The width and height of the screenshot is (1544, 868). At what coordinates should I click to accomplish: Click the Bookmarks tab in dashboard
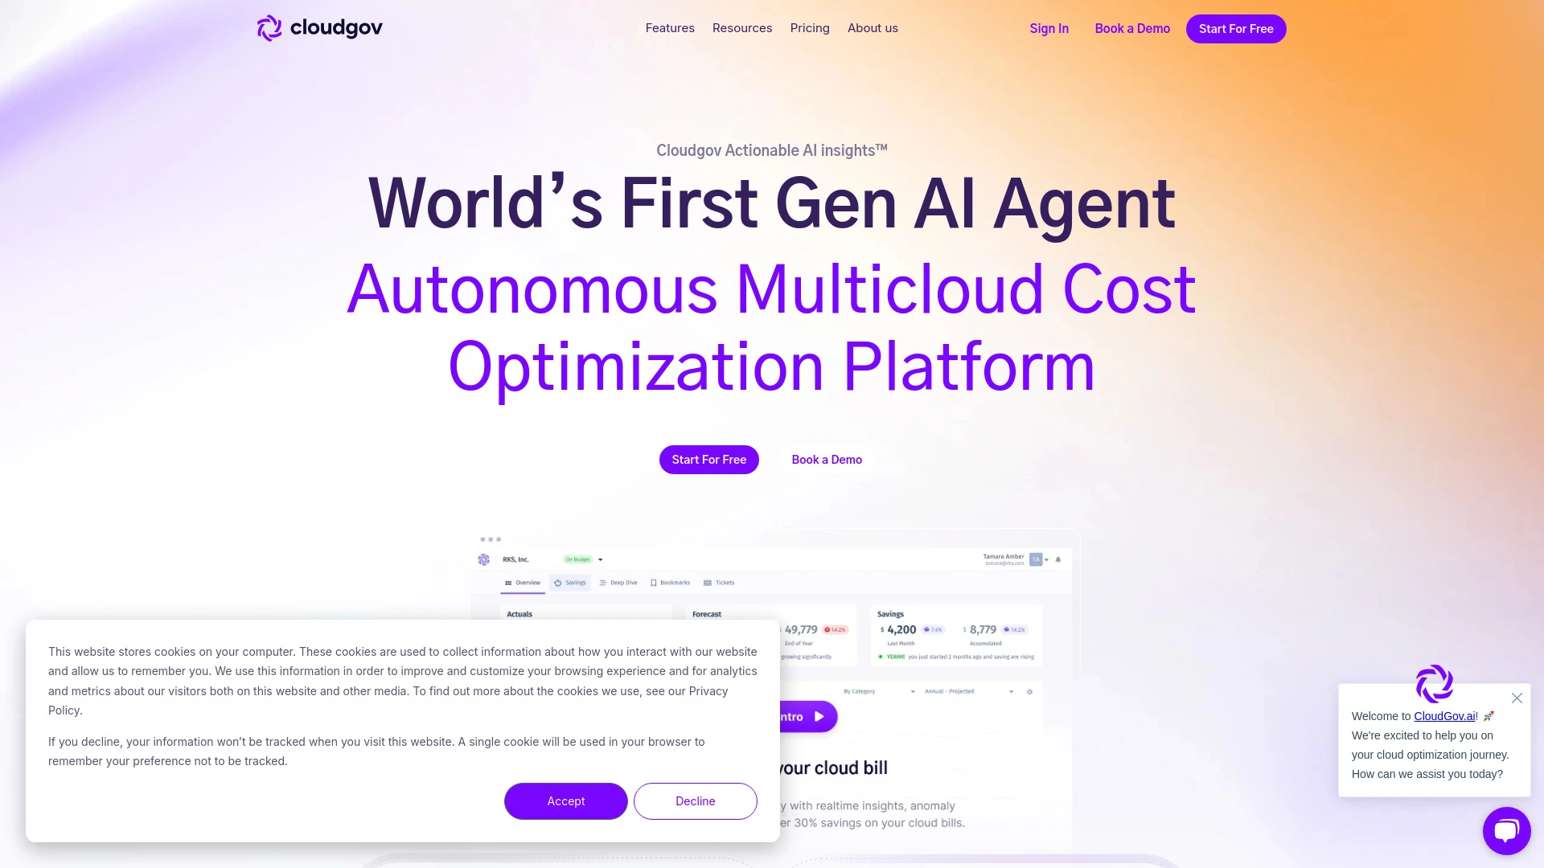669,583
